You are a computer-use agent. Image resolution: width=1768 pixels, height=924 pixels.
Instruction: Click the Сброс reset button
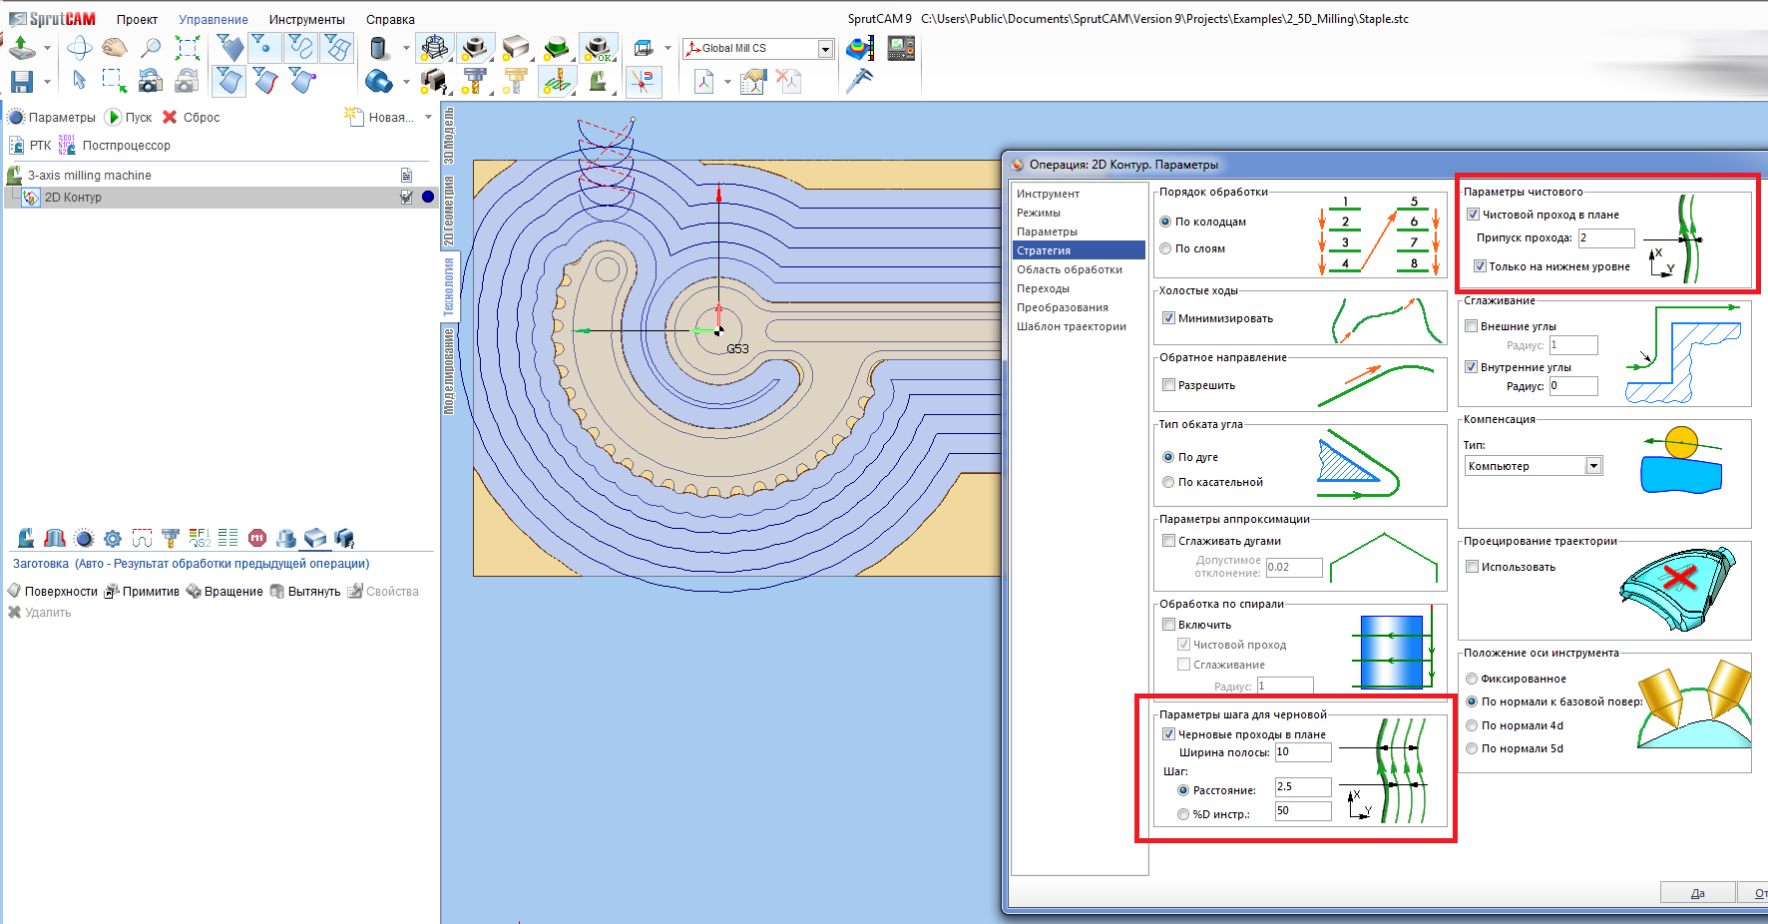click(x=191, y=117)
